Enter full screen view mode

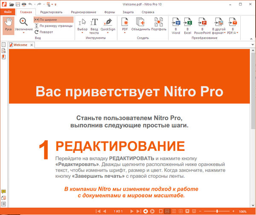point(187,211)
